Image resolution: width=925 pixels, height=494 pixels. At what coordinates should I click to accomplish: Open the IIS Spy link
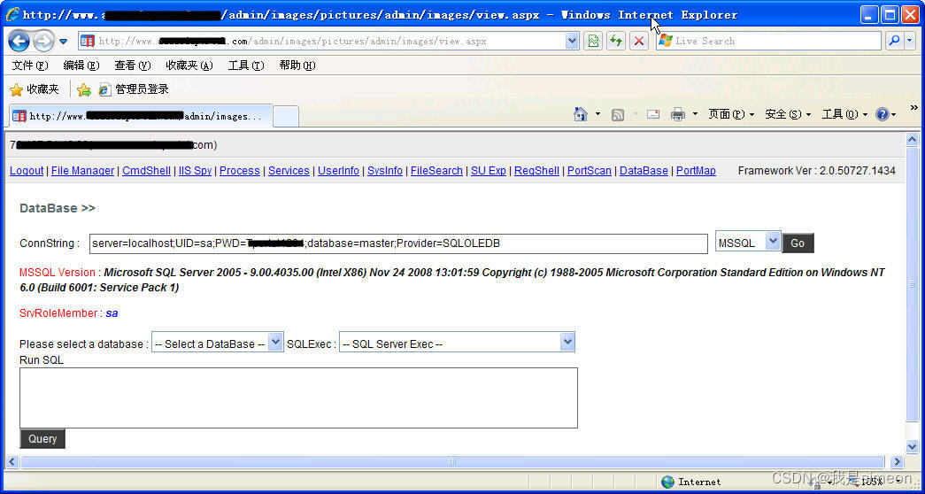coord(196,171)
